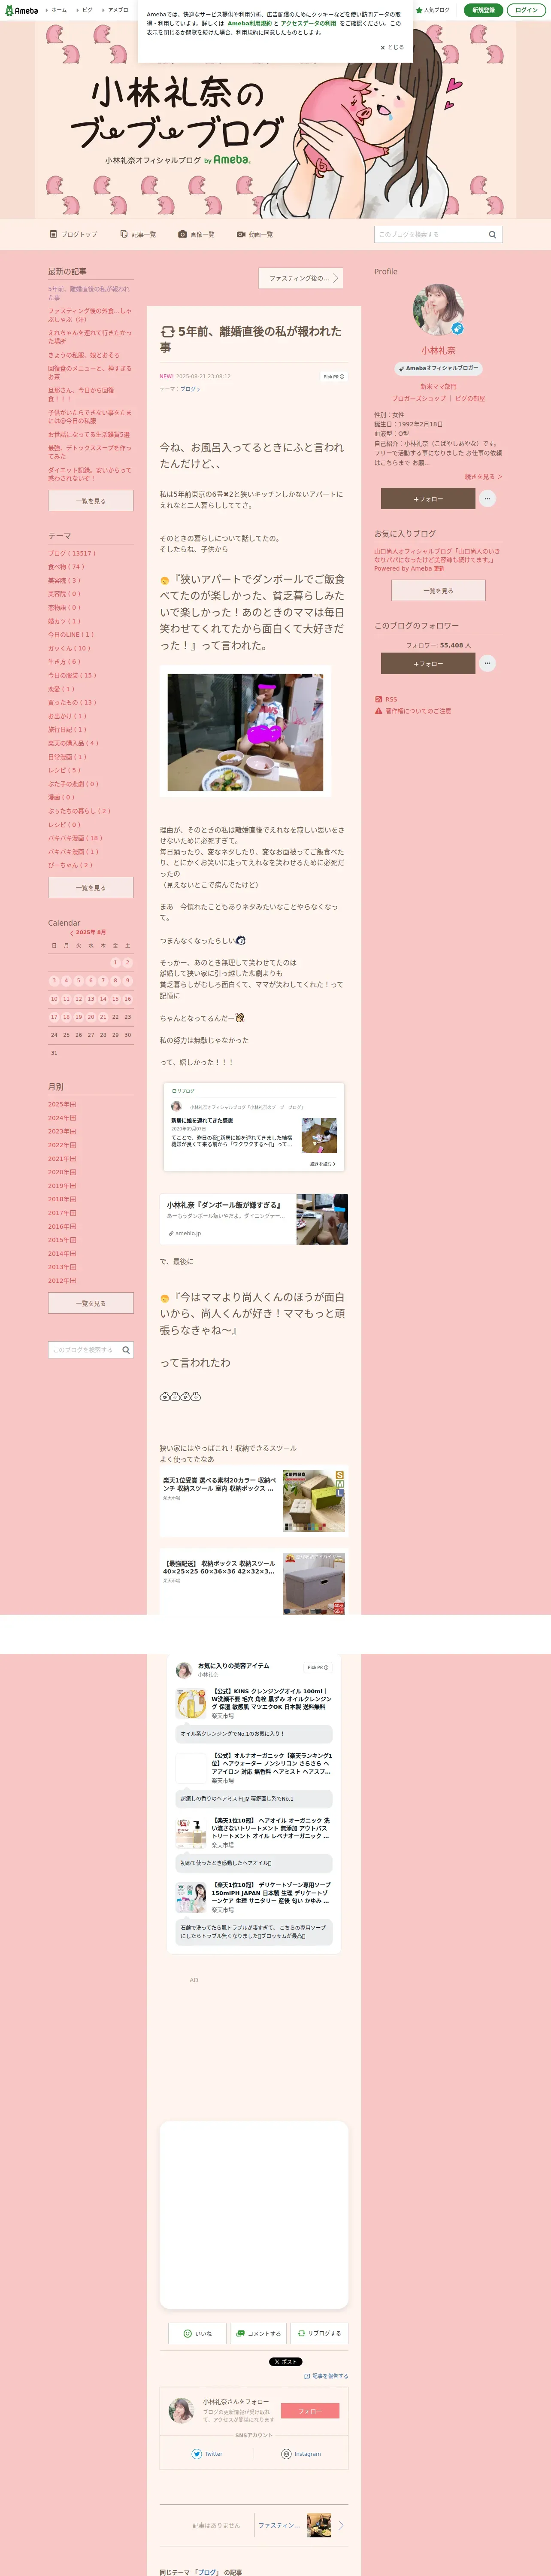Open the reblog card 新居に娘を連れてきた感想
This screenshot has height=2576, width=551.
(254, 1127)
